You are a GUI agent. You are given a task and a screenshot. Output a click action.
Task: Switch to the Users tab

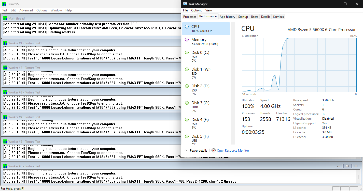(255, 17)
